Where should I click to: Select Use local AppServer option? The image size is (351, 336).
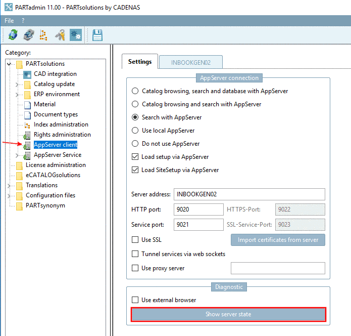(135, 131)
